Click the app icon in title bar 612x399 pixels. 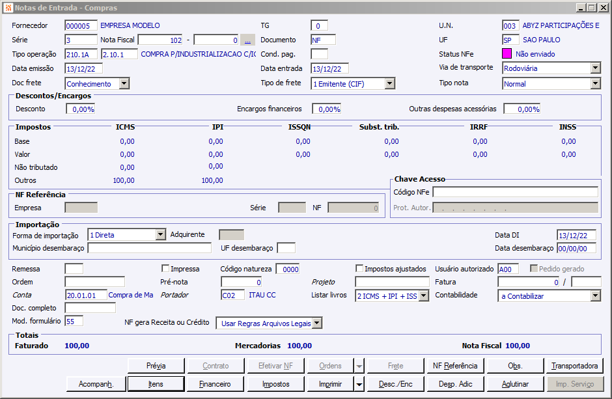tap(8, 8)
